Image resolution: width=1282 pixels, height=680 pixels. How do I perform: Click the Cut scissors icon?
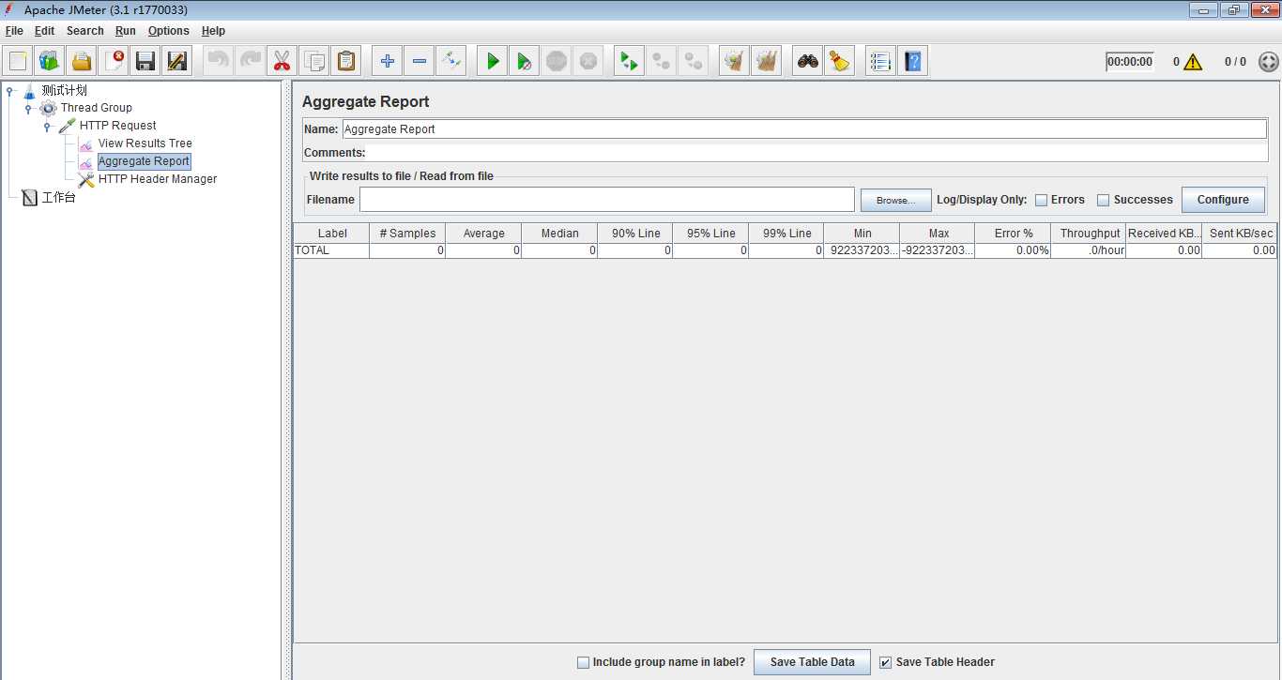pos(282,62)
